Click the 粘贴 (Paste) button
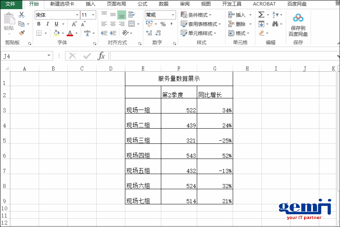Screen dimensions: 340x227 (x=9, y=22)
